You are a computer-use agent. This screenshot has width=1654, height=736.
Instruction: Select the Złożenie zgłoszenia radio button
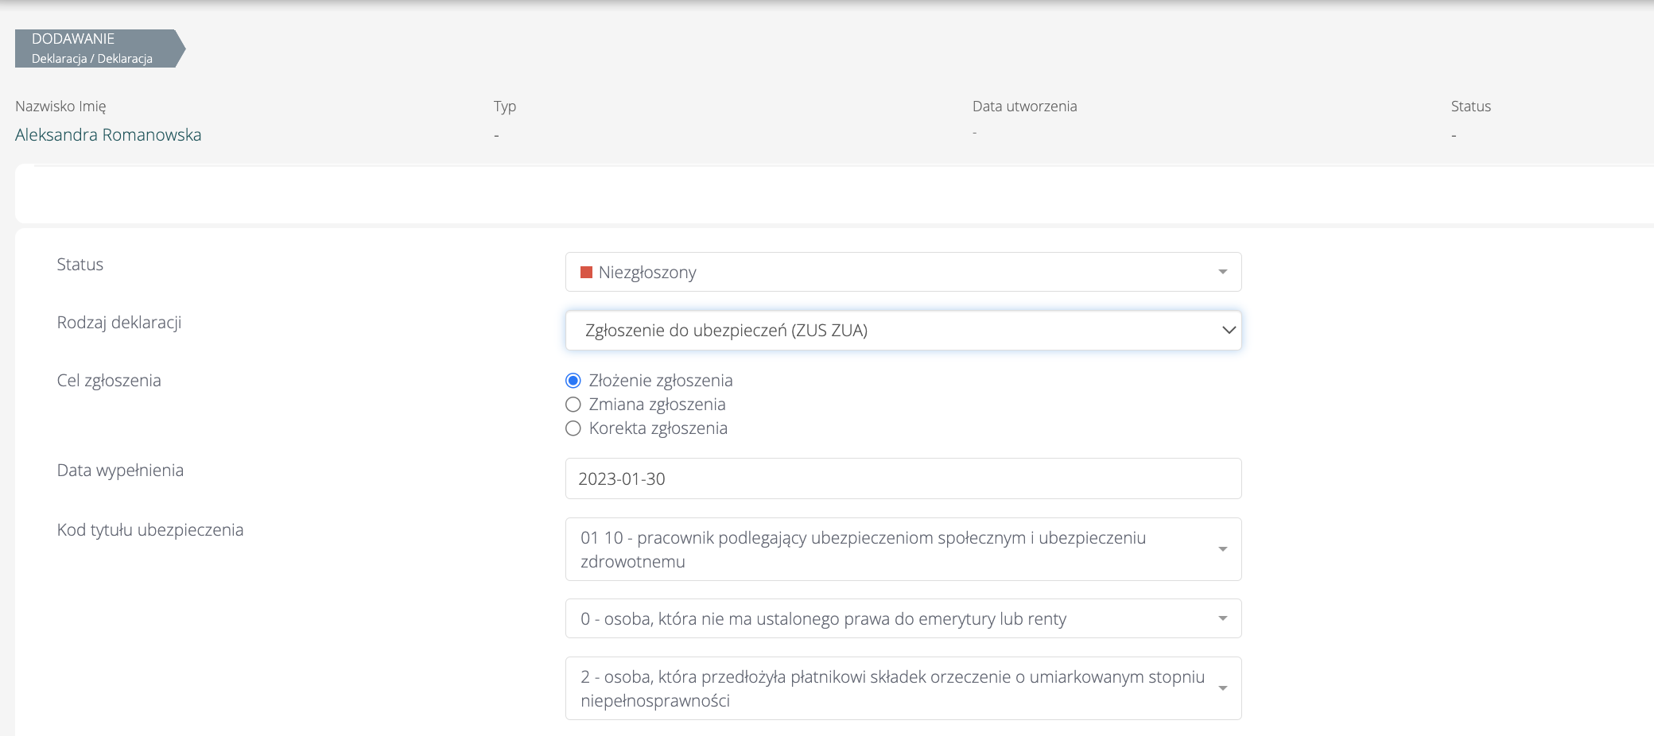coord(573,381)
